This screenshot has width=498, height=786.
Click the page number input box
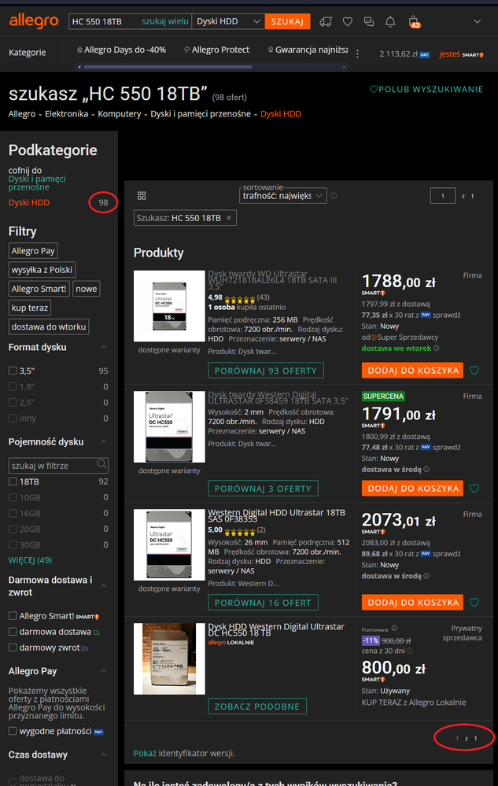(442, 195)
